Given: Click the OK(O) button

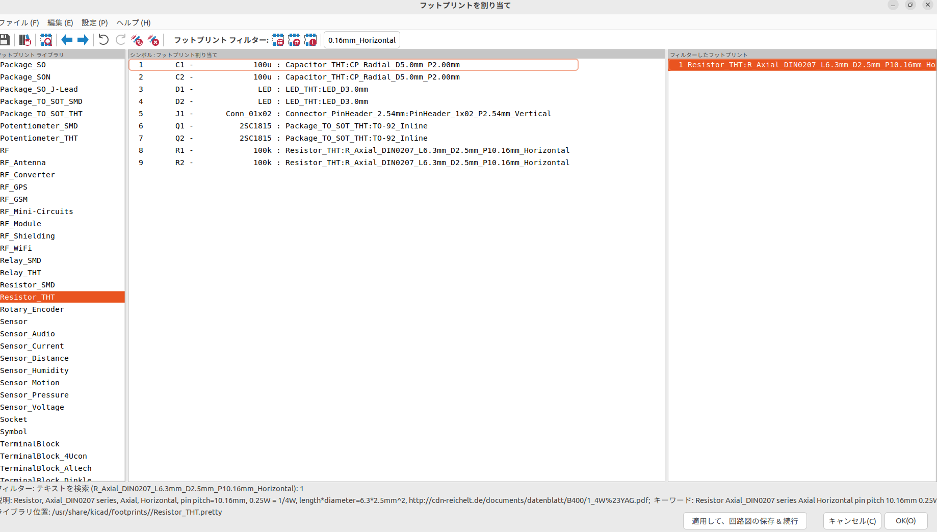Looking at the screenshot, I should pyautogui.click(x=905, y=521).
